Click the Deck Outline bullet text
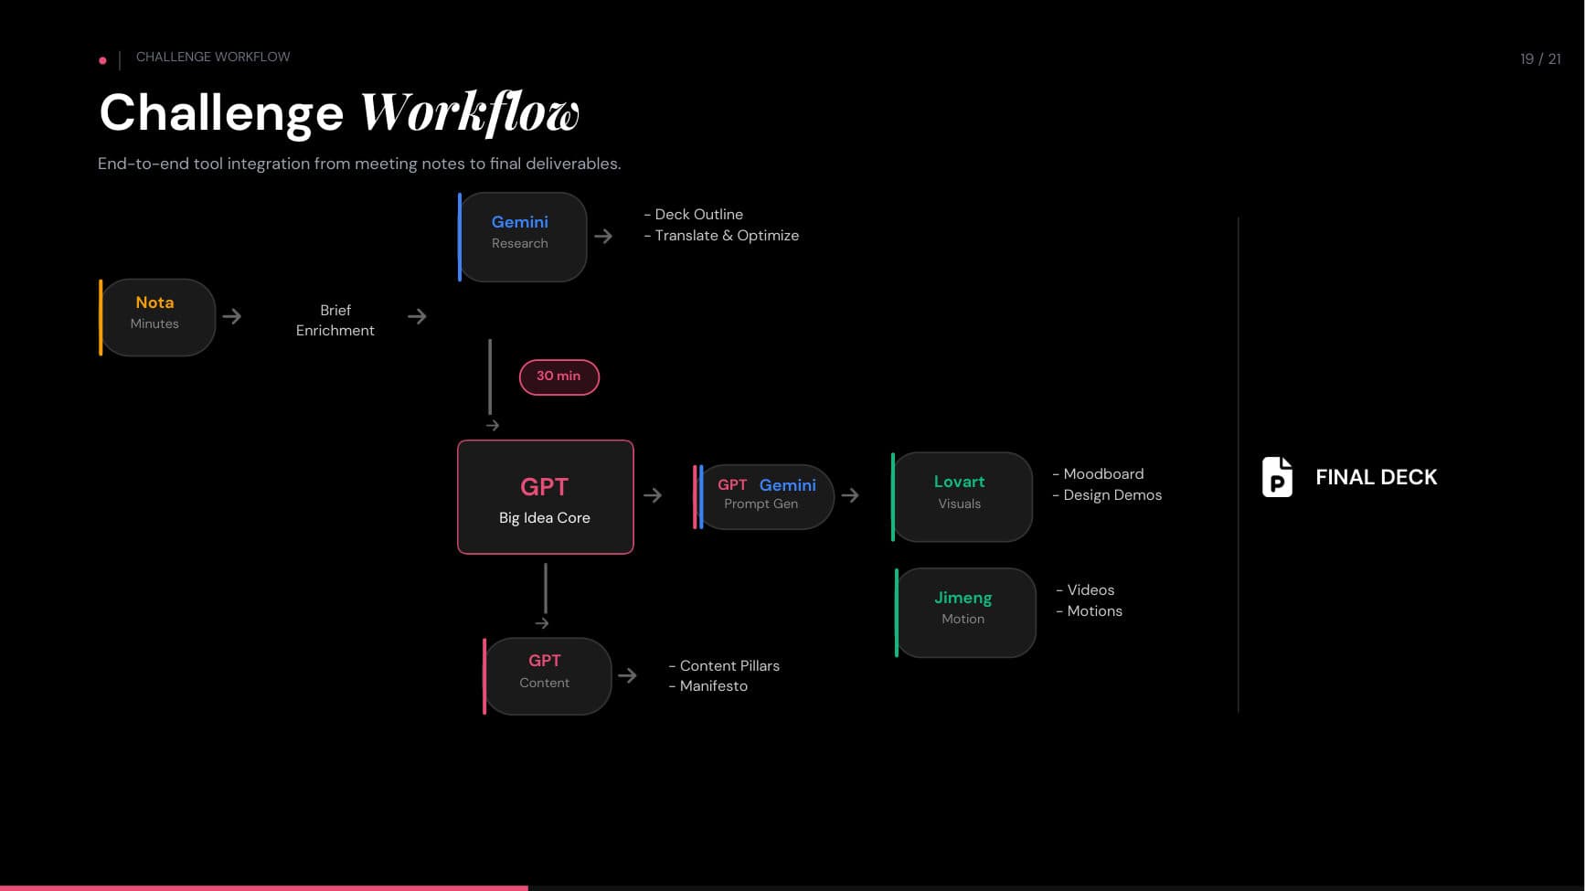Viewport: 1585px width, 891px height. [x=694, y=214]
